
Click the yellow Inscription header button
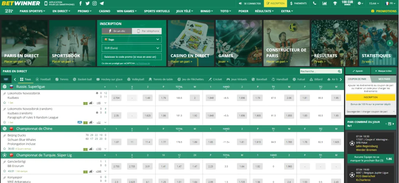[x=275, y=3]
